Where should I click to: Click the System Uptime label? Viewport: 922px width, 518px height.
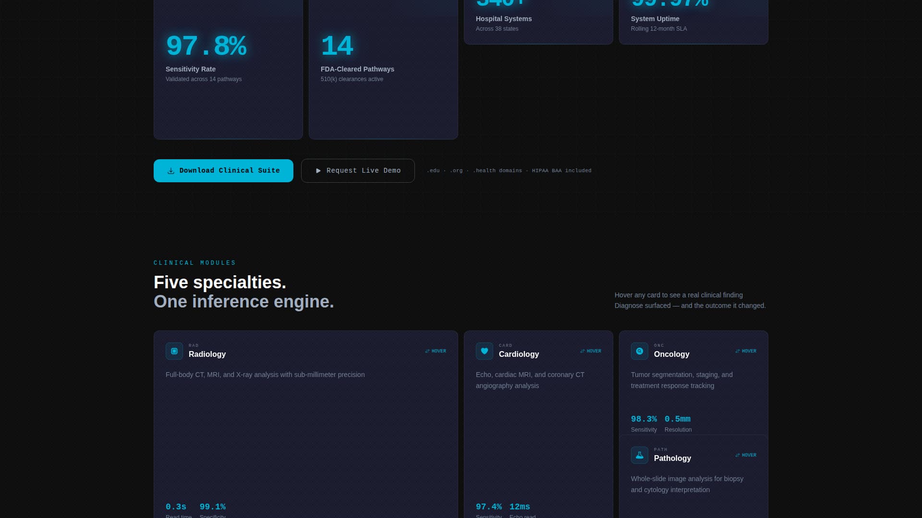pyautogui.click(x=655, y=19)
